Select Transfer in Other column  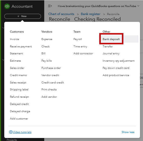pyautogui.click(x=108, y=46)
